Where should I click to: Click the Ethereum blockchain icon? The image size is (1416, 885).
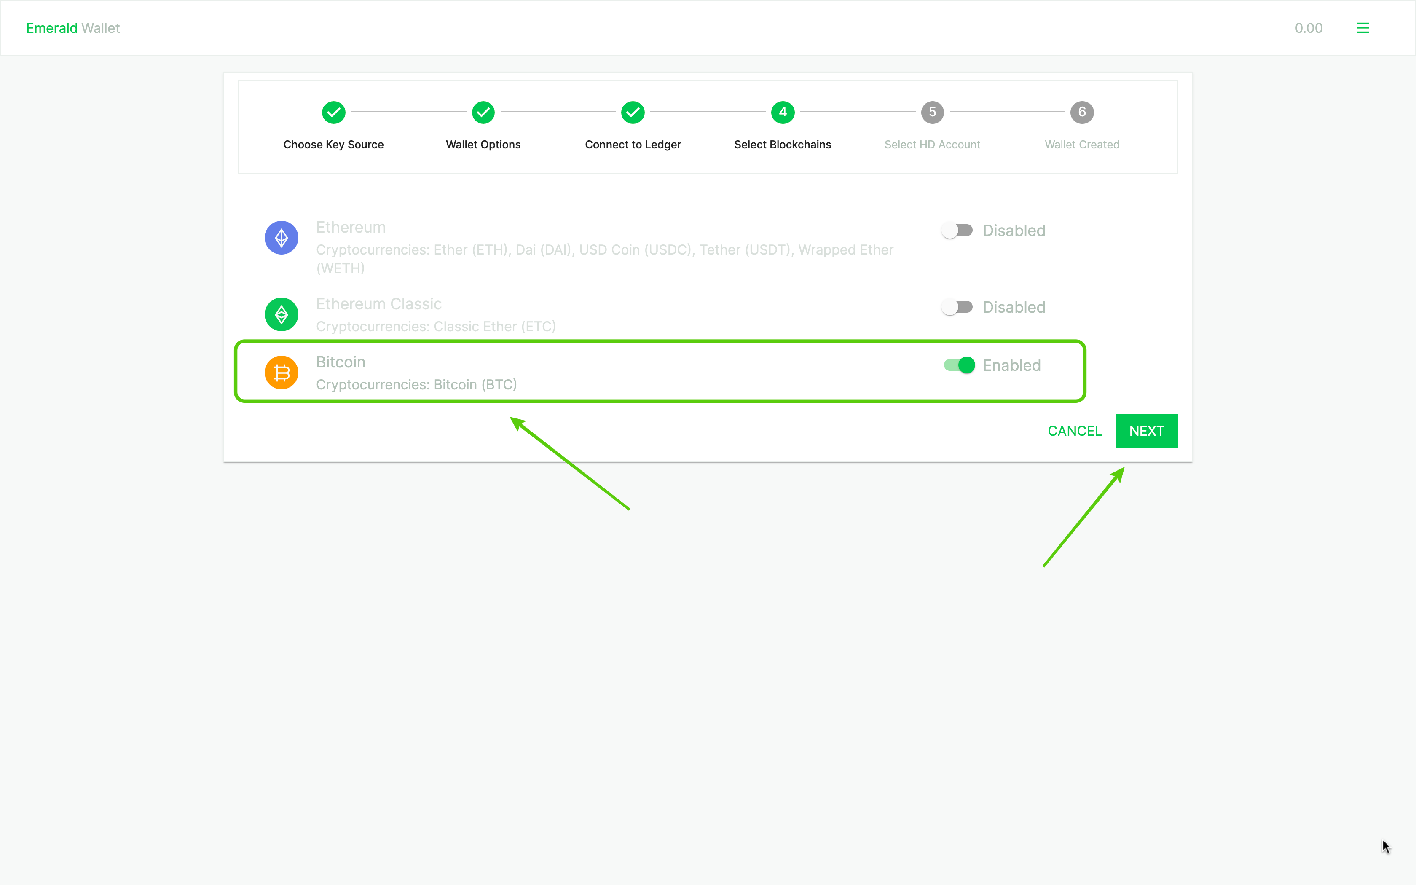tap(282, 238)
